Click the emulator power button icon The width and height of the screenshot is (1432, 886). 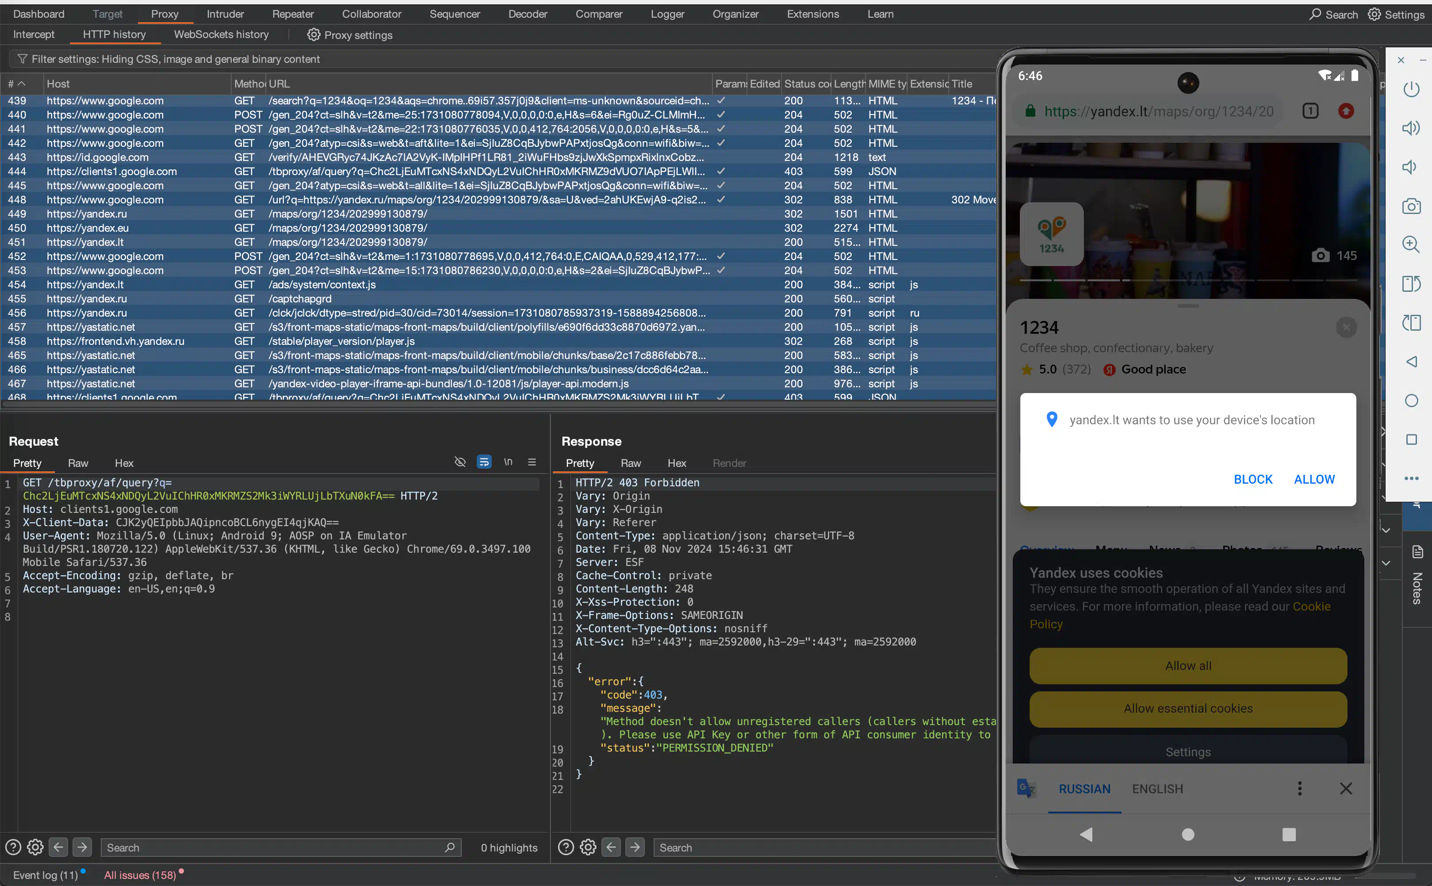(1411, 89)
